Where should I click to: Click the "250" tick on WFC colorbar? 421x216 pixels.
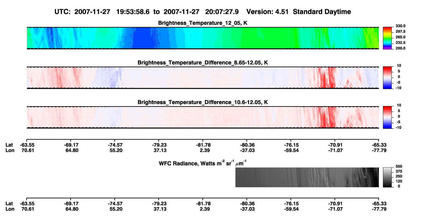[x=399, y=176]
